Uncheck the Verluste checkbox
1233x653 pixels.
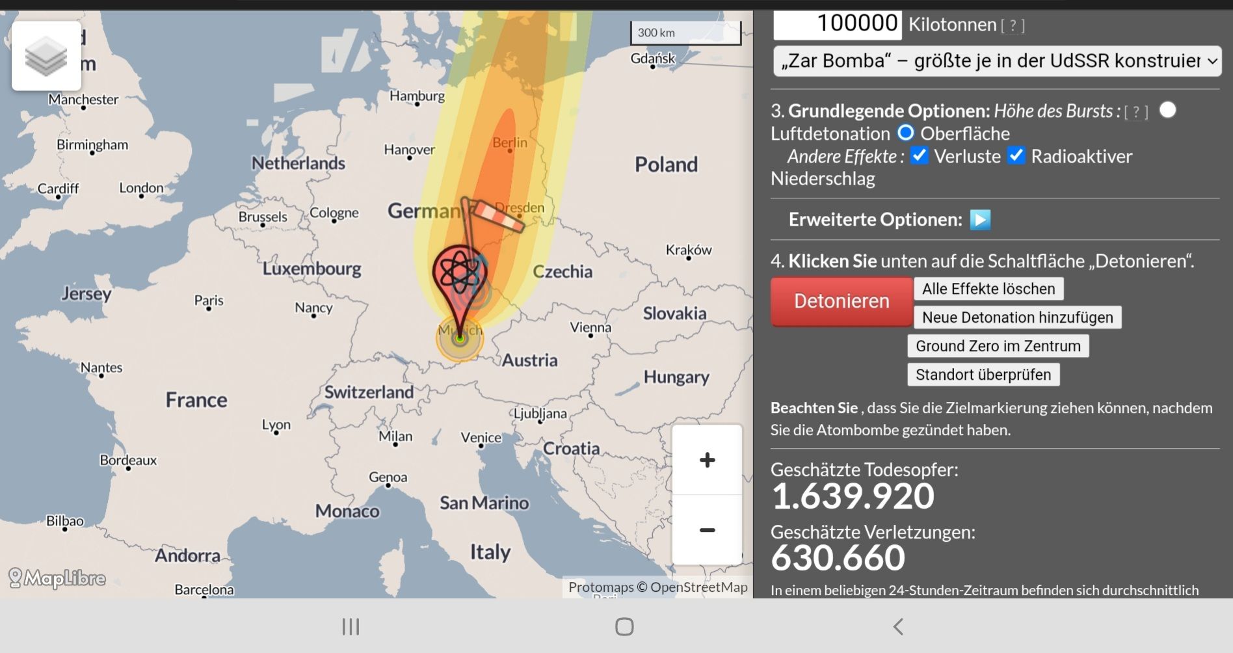919,156
